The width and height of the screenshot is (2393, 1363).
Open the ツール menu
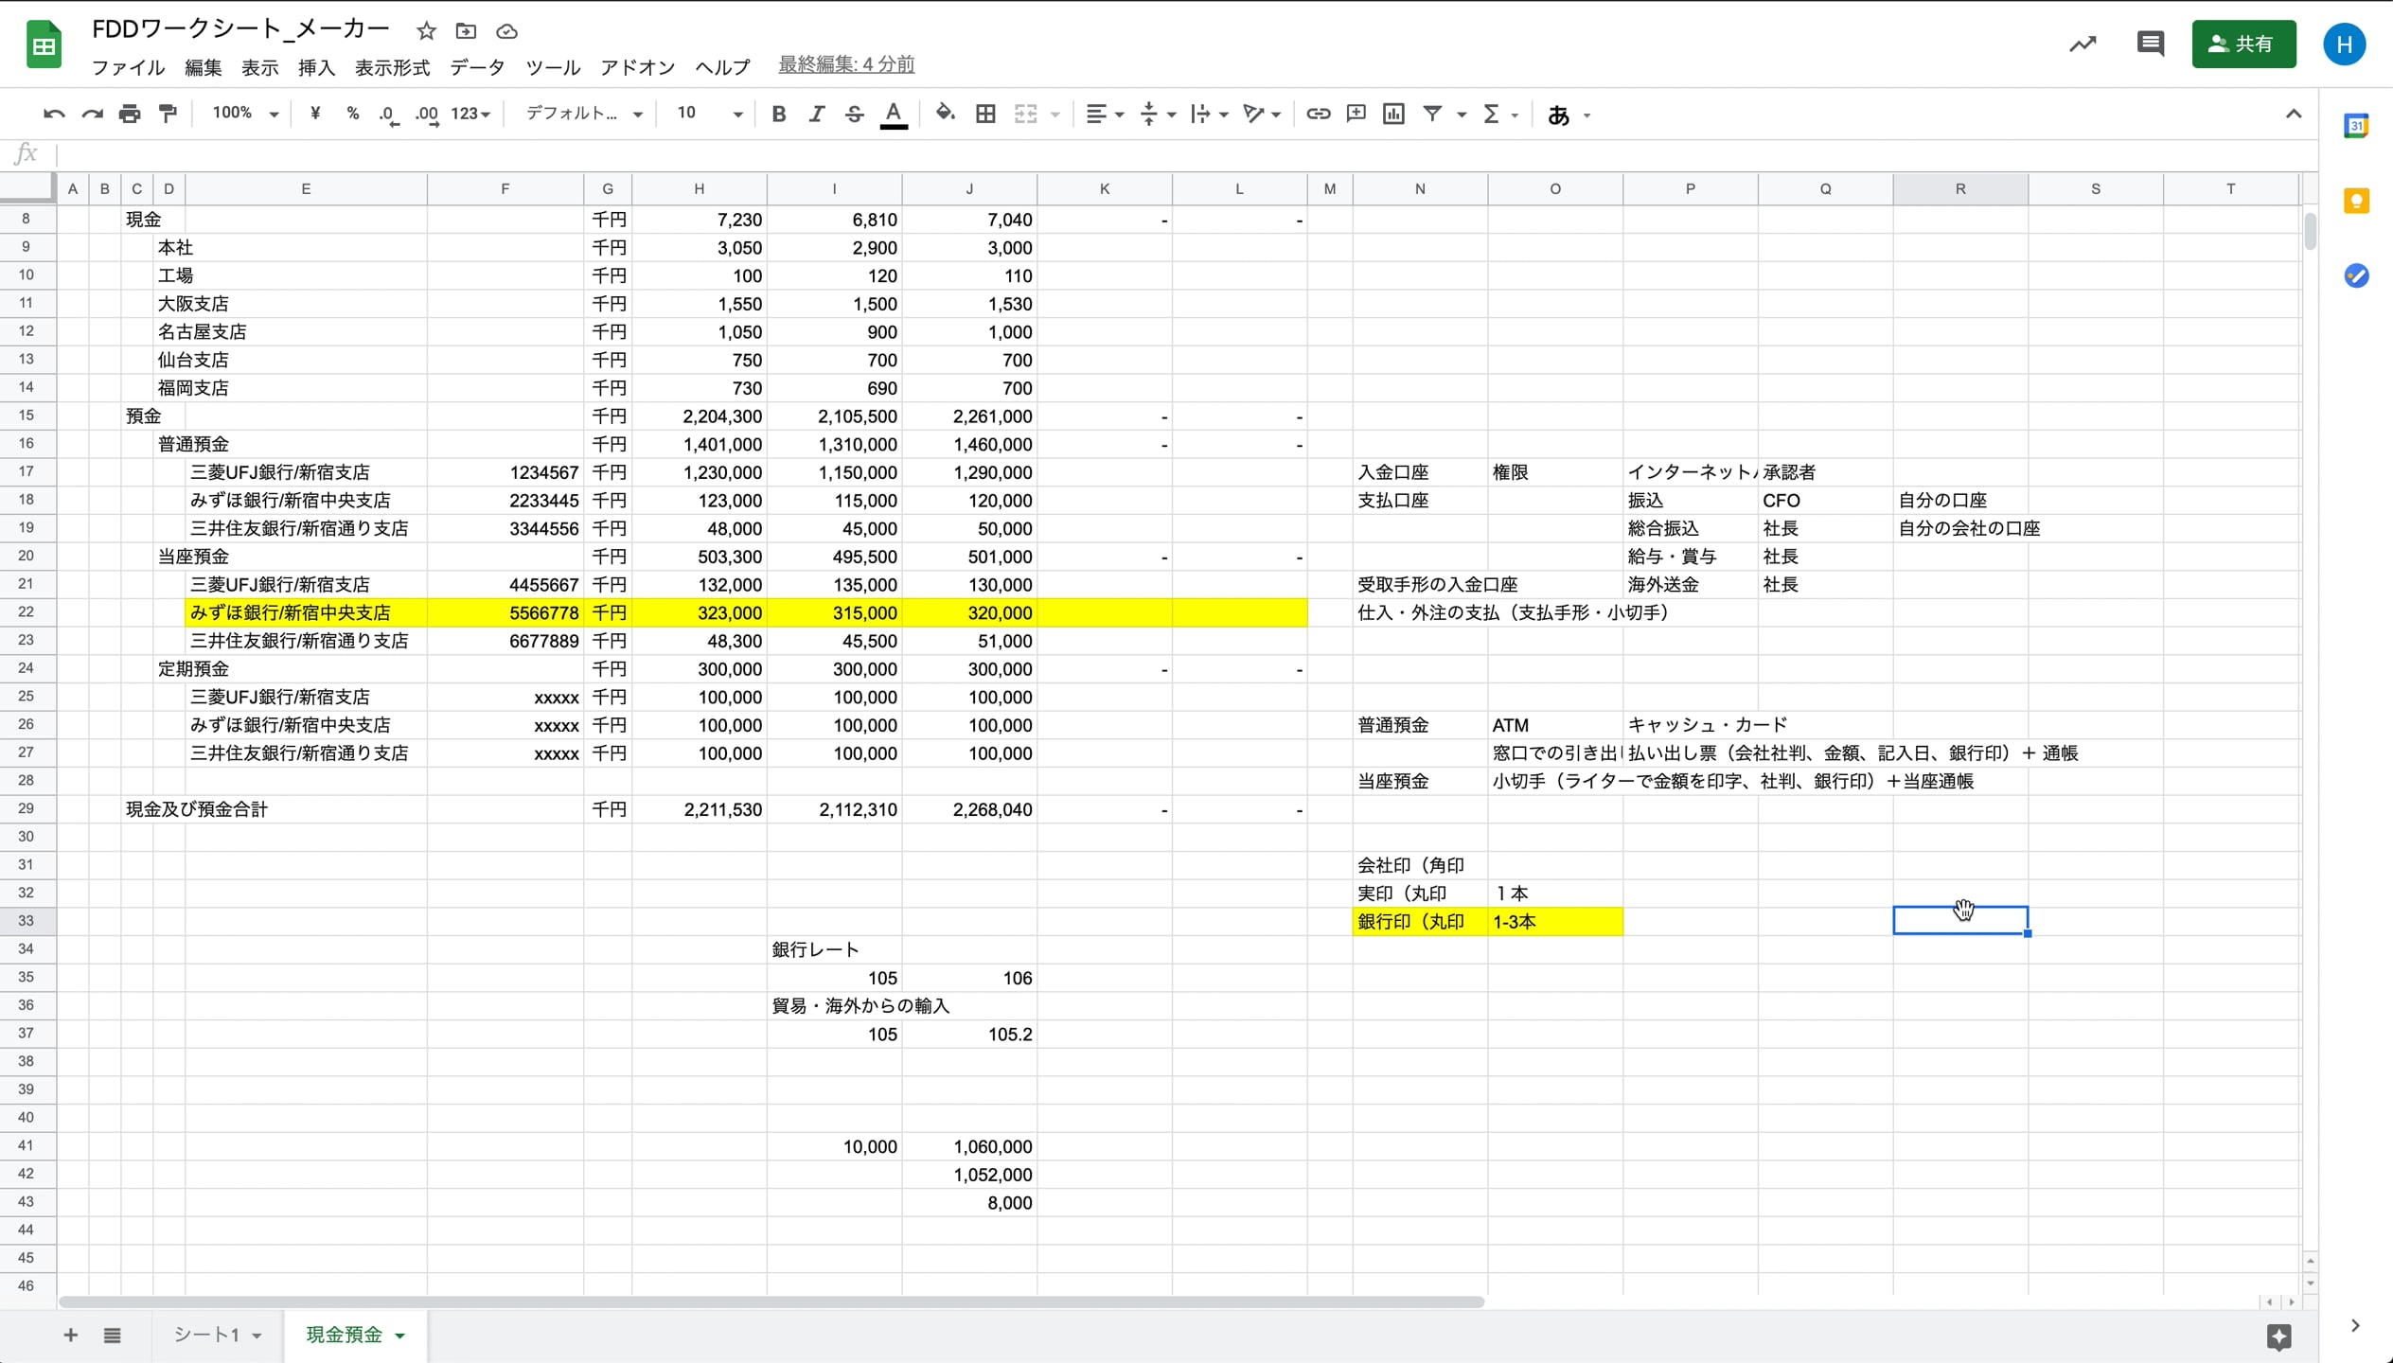[x=552, y=67]
